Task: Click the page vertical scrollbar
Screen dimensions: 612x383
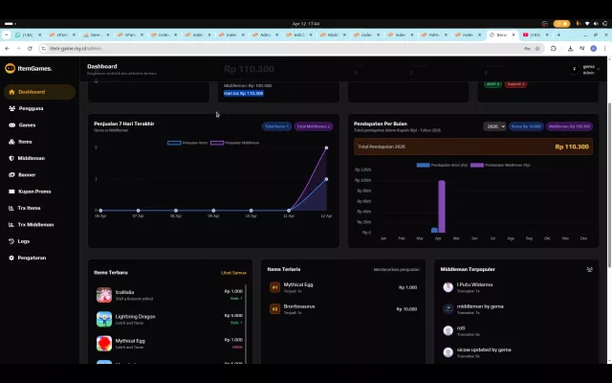Action: 609,185
